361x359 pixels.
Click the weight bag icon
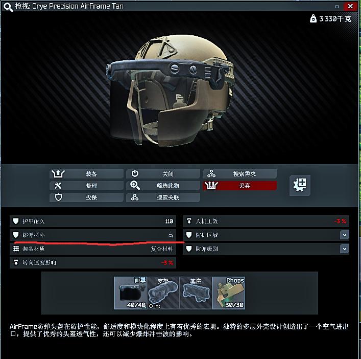(313, 18)
